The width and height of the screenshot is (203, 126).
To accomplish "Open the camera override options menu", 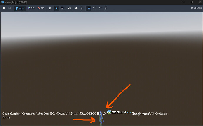I will 82,8.
